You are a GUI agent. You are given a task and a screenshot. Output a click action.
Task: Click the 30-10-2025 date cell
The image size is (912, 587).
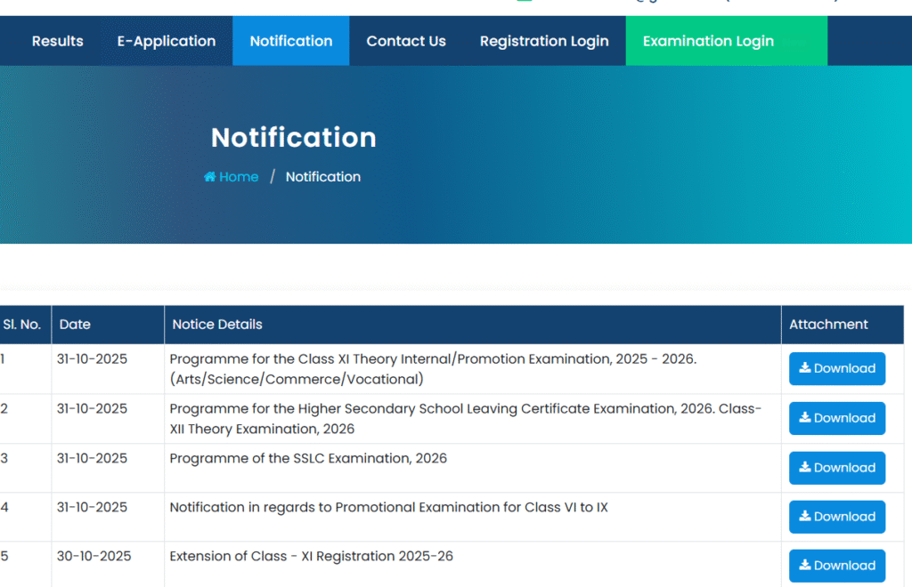tap(94, 557)
